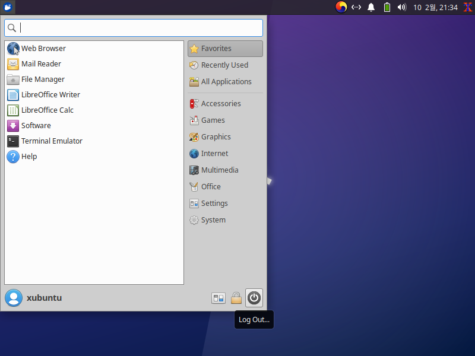Open the Settings category
The height and width of the screenshot is (356, 475).
(x=225, y=204)
